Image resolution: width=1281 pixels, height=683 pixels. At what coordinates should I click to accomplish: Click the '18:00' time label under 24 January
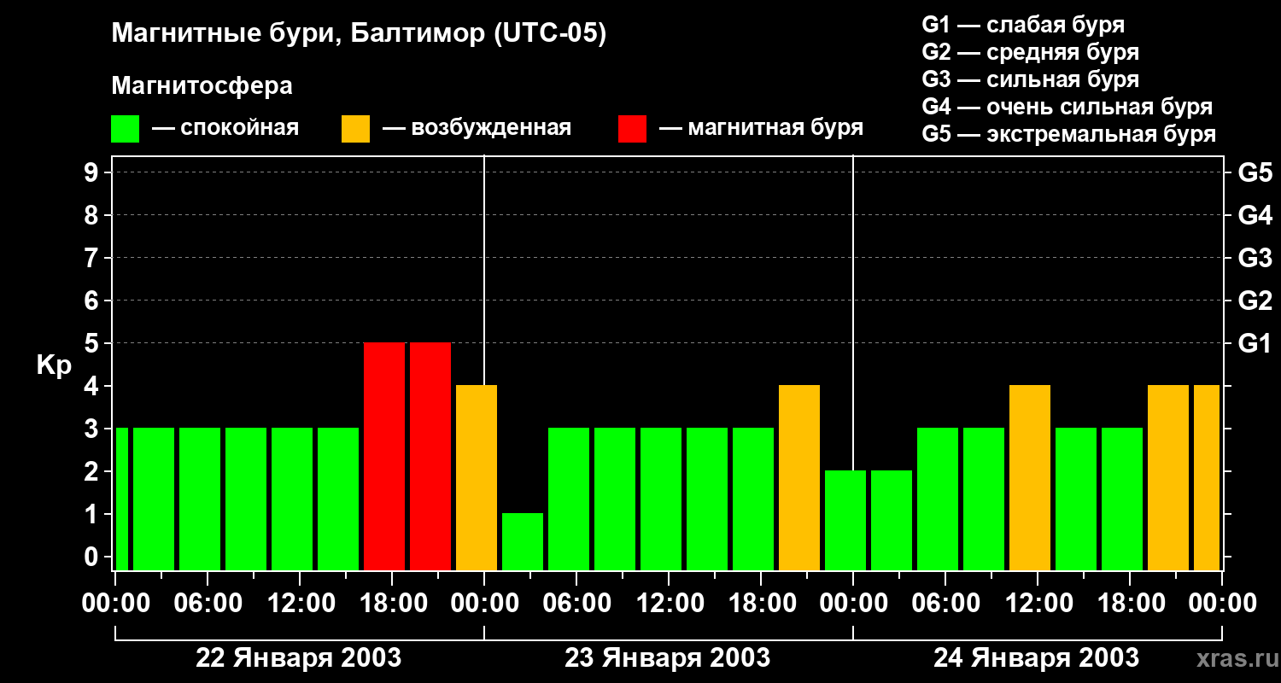pyautogui.click(x=1130, y=604)
